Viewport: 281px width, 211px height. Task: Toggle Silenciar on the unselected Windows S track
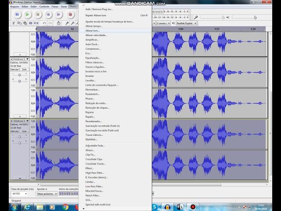click(14, 69)
